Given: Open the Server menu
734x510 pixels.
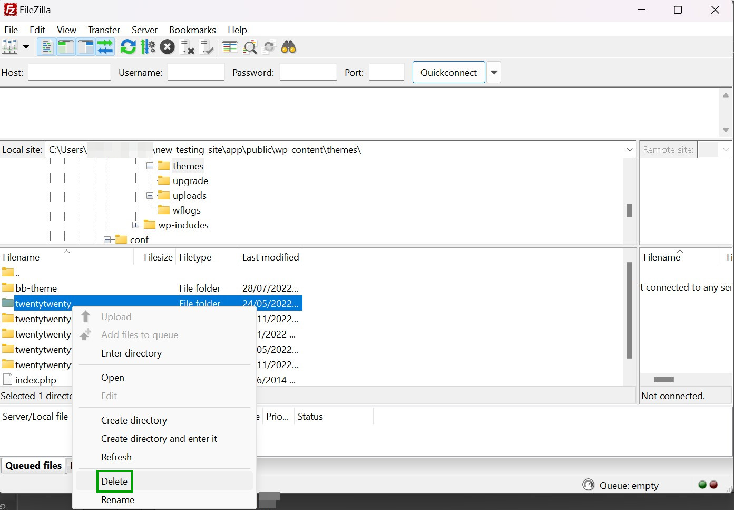Looking at the screenshot, I should [144, 30].
